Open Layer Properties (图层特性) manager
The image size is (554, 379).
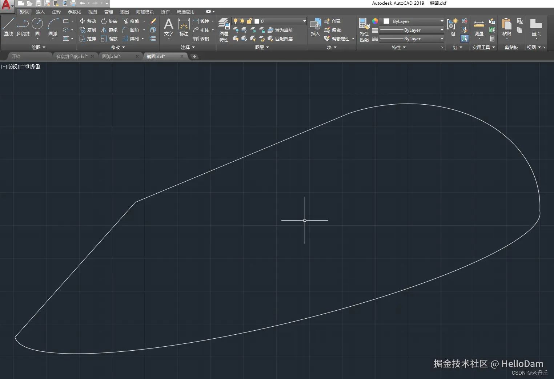[224, 30]
